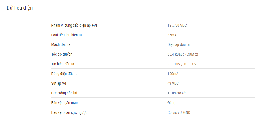This screenshot has width=255, height=120.
Task: Click the '35mA' value text
Action: pyautogui.click(x=172, y=35)
